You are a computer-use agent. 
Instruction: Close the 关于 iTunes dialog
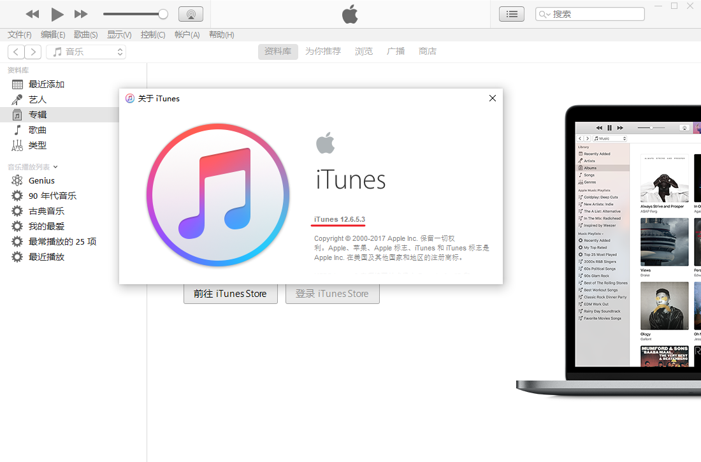pyautogui.click(x=492, y=98)
